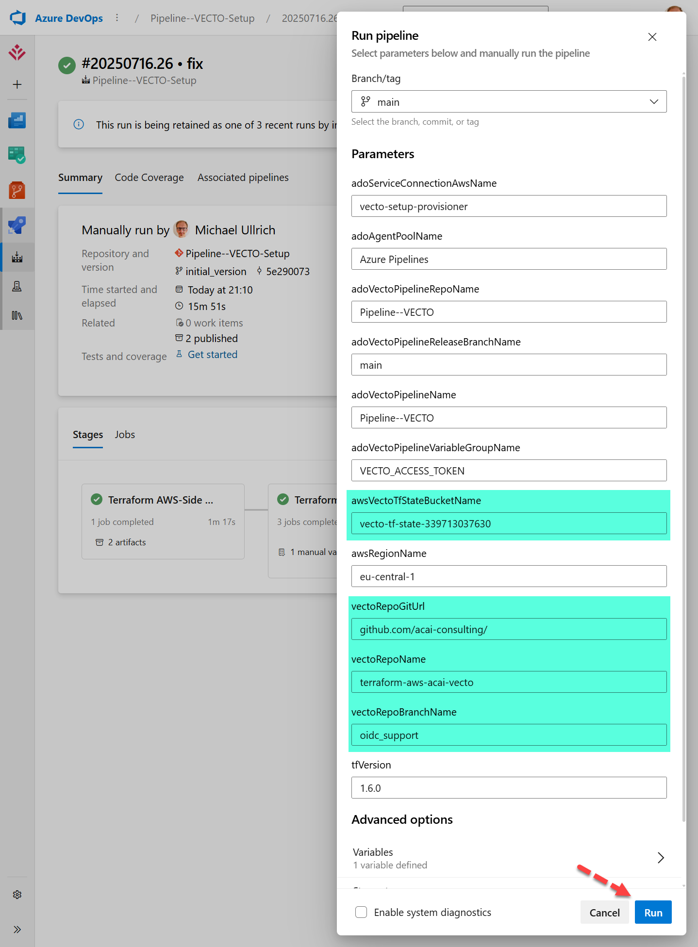The width and height of the screenshot is (698, 947).
Task: Open Pipeline--VECTO-Setup repository link in summary
Action: 237,253
